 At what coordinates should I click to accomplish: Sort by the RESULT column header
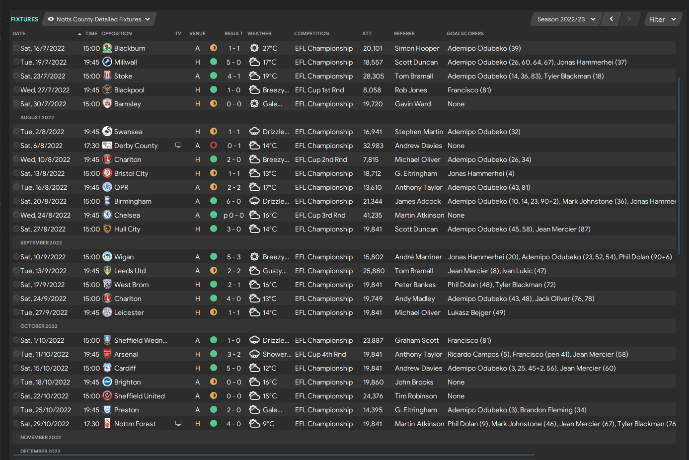pyautogui.click(x=233, y=34)
